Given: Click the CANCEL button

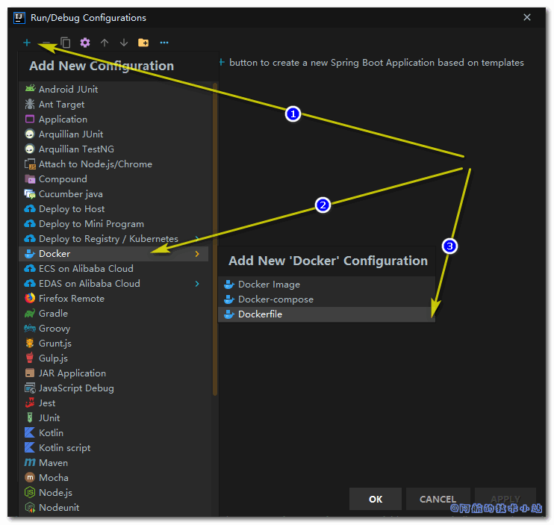Looking at the screenshot, I should pyautogui.click(x=438, y=499).
